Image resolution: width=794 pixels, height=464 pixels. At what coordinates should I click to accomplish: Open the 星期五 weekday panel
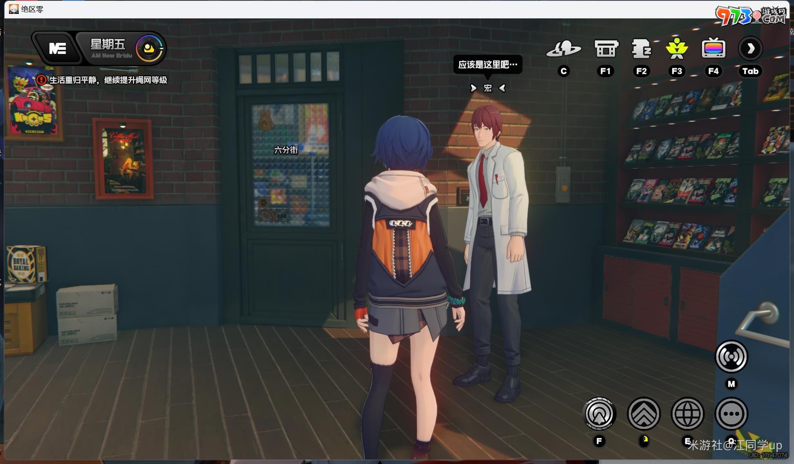[x=108, y=45]
